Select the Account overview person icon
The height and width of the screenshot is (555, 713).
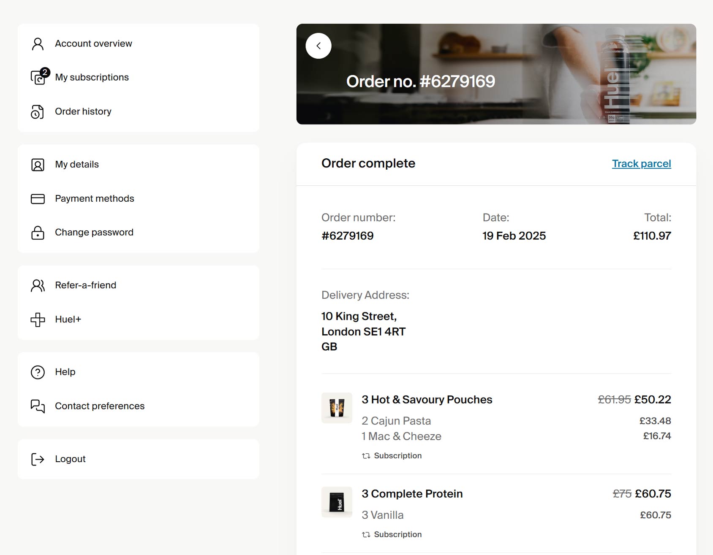tap(38, 43)
